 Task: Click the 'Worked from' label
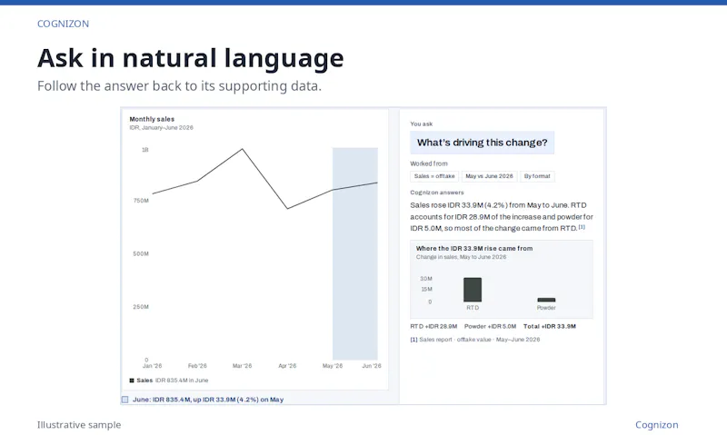point(428,163)
